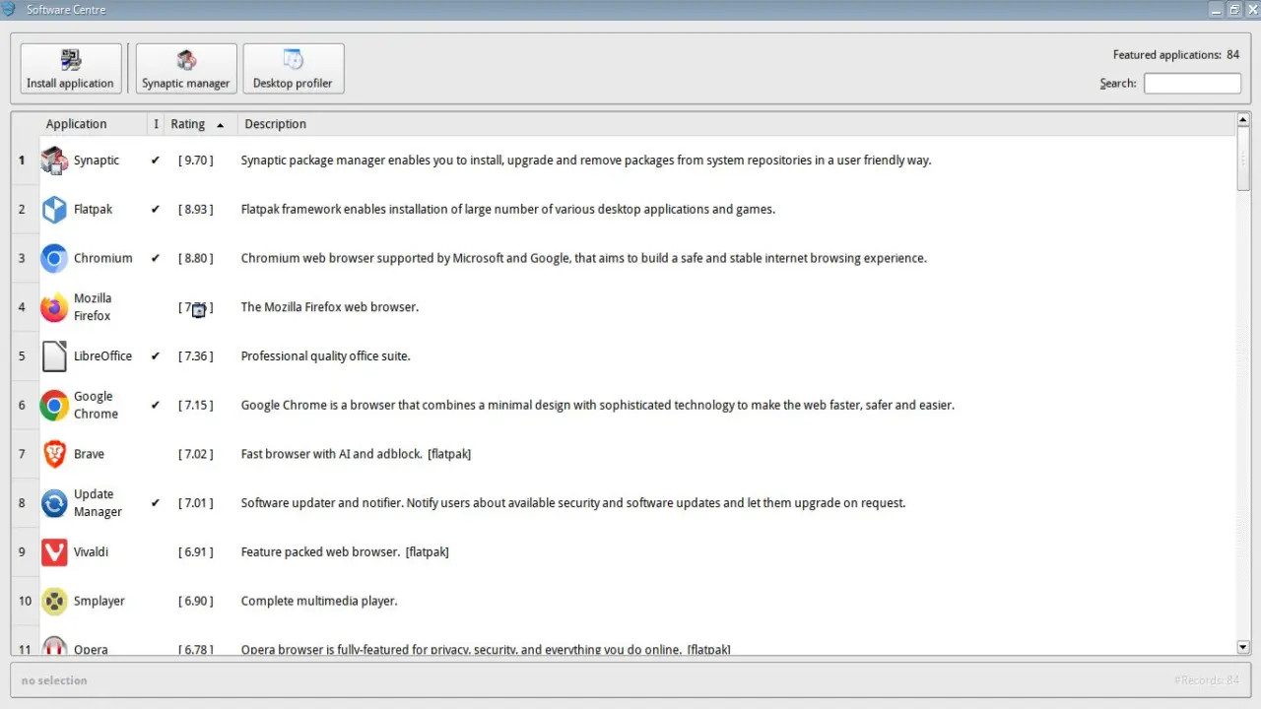The width and height of the screenshot is (1261, 709).
Task: Click the "Opera" application name
Action: tap(91, 650)
